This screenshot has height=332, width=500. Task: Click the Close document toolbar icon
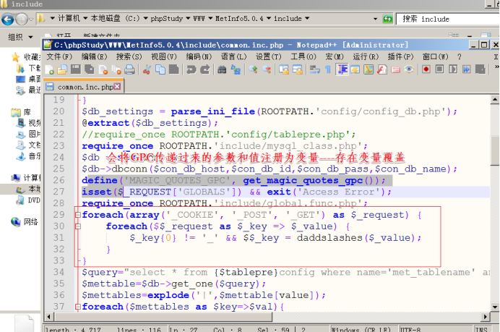(103, 69)
